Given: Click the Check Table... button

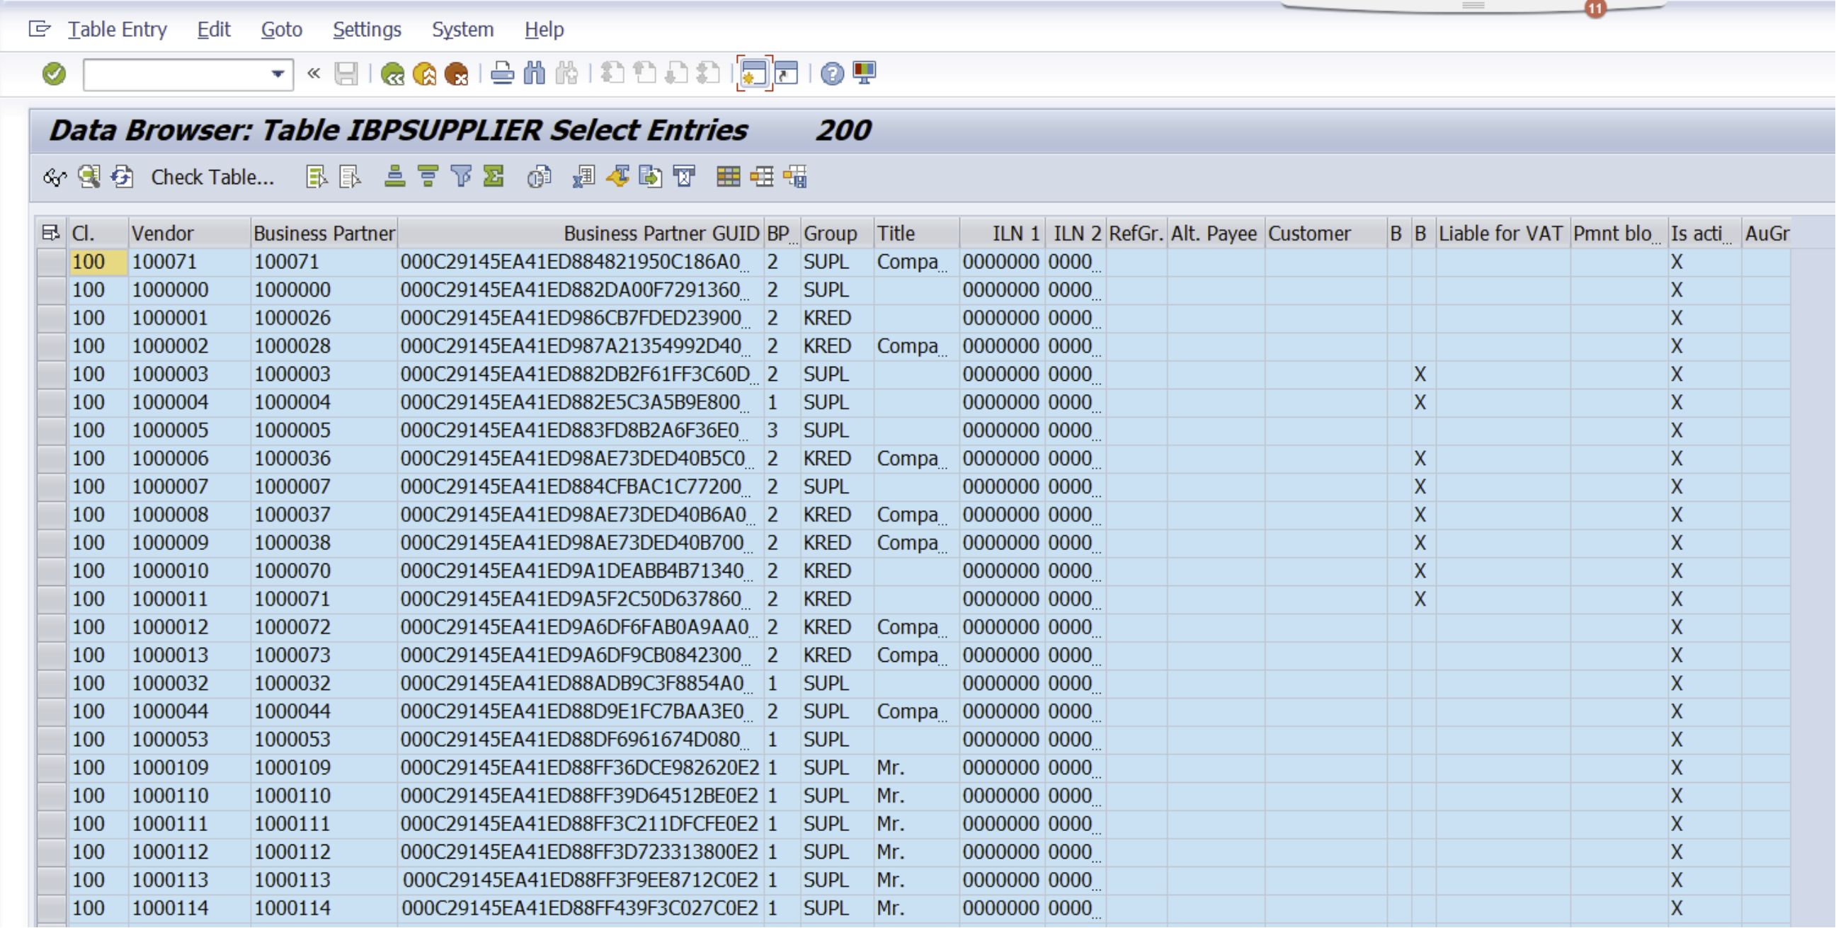Looking at the screenshot, I should point(212,177).
